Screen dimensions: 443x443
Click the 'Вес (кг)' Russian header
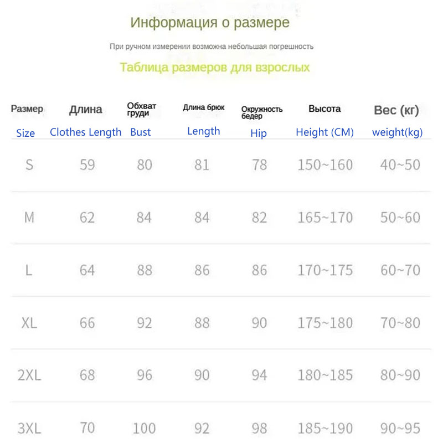tap(396, 110)
